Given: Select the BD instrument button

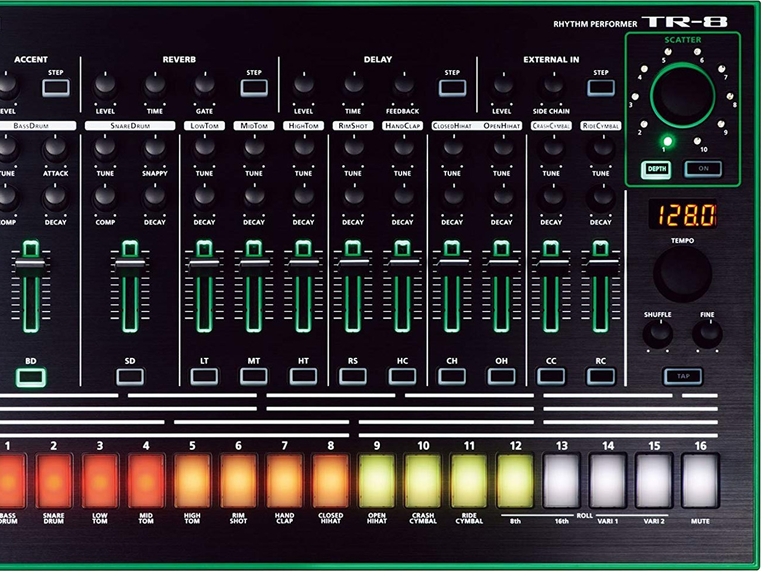Looking at the screenshot, I should [30, 377].
